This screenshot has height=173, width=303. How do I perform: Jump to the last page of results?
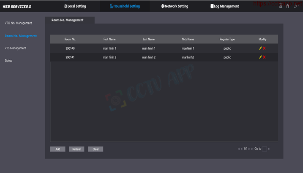[252, 149]
